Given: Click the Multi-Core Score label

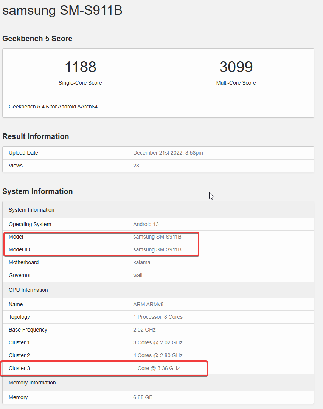Looking at the screenshot, I should click(236, 83).
